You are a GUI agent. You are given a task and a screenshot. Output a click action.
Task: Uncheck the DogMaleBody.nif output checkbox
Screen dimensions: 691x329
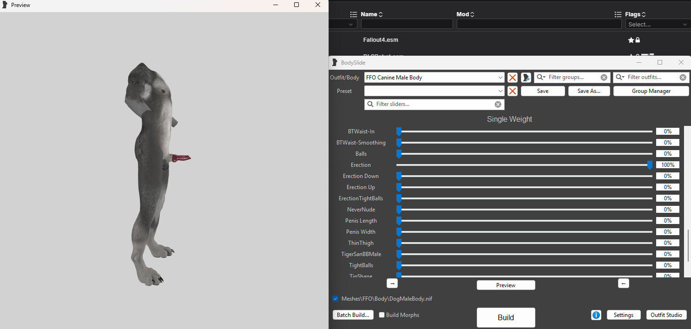pyautogui.click(x=336, y=298)
